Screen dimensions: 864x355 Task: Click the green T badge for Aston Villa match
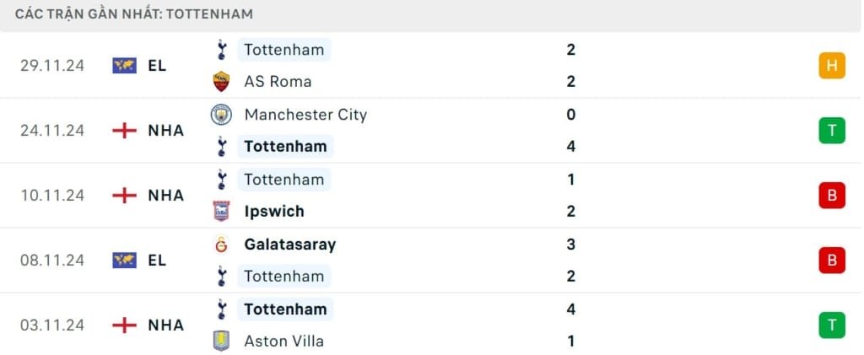click(x=831, y=325)
